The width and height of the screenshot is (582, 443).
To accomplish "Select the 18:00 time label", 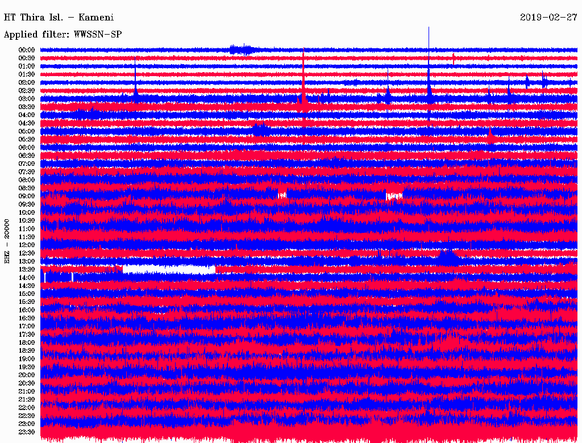I will click(27, 342).
